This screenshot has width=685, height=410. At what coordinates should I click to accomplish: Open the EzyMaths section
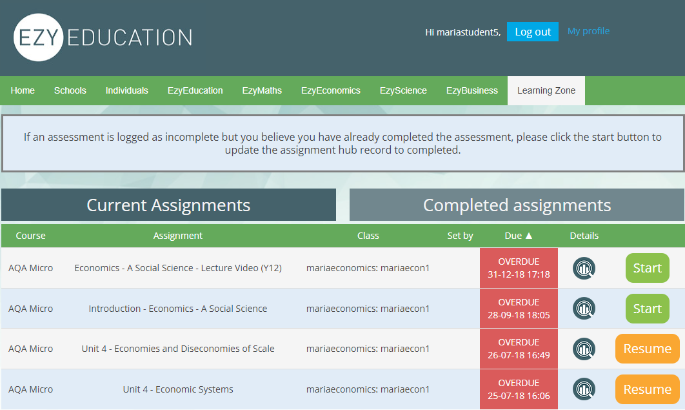262,90
